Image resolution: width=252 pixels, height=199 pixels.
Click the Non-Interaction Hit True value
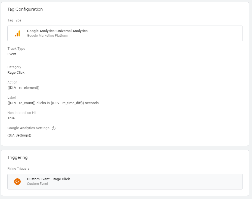pyautogui.click(x=11, y=118)
